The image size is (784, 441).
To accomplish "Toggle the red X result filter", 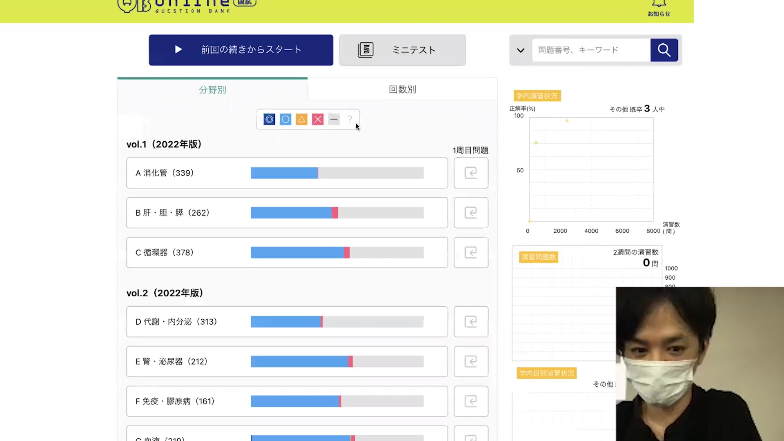I will (318, 119).
